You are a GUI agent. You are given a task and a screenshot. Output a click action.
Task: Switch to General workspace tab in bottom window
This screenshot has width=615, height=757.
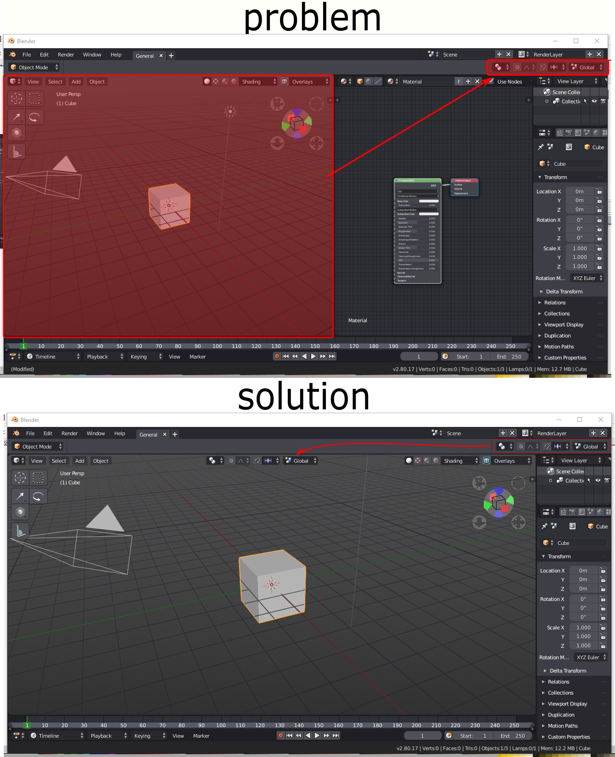148,434
